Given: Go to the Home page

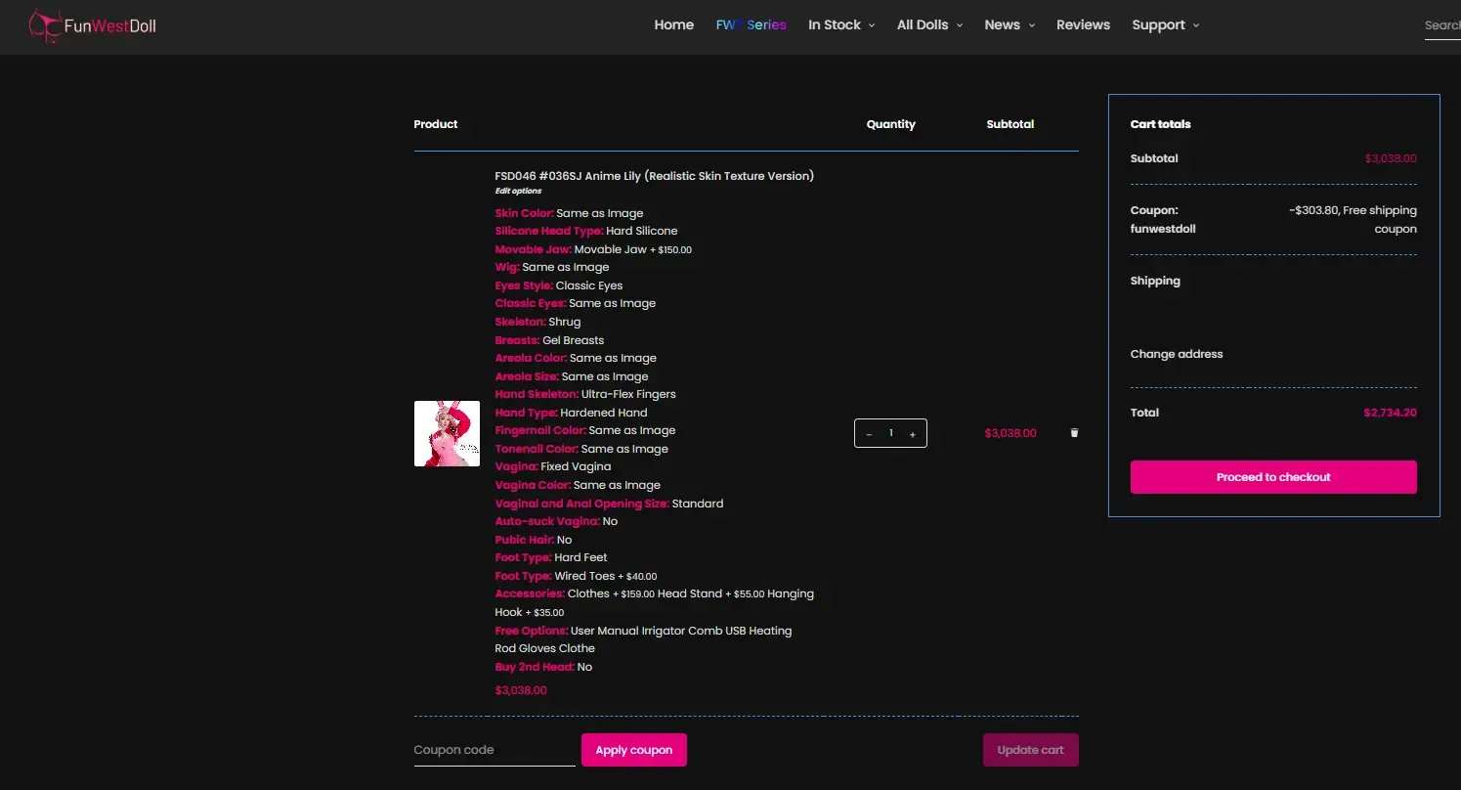Looking at the screenshot, I should [x=674, y=25].
